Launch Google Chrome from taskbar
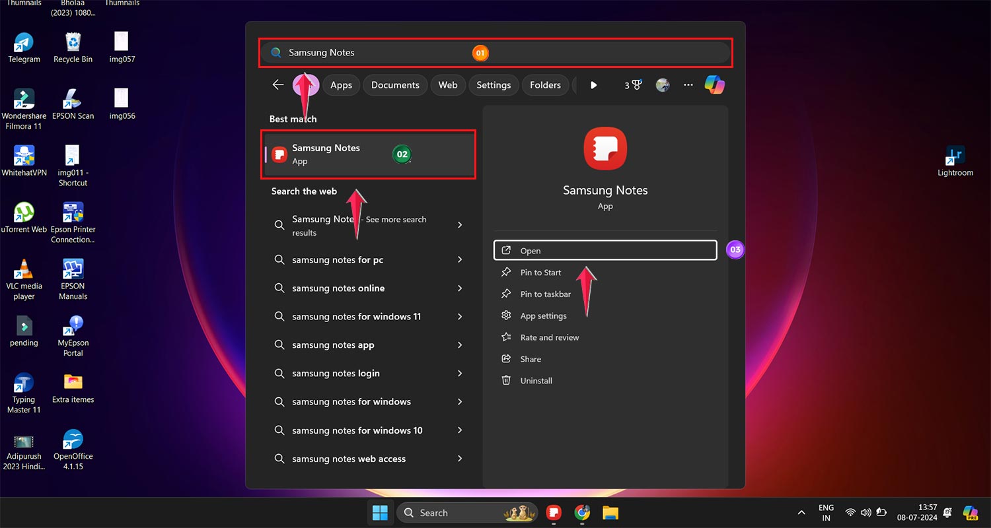Image resolution: width=991 pixels, height=528 pixels. [x=582, y=513]
